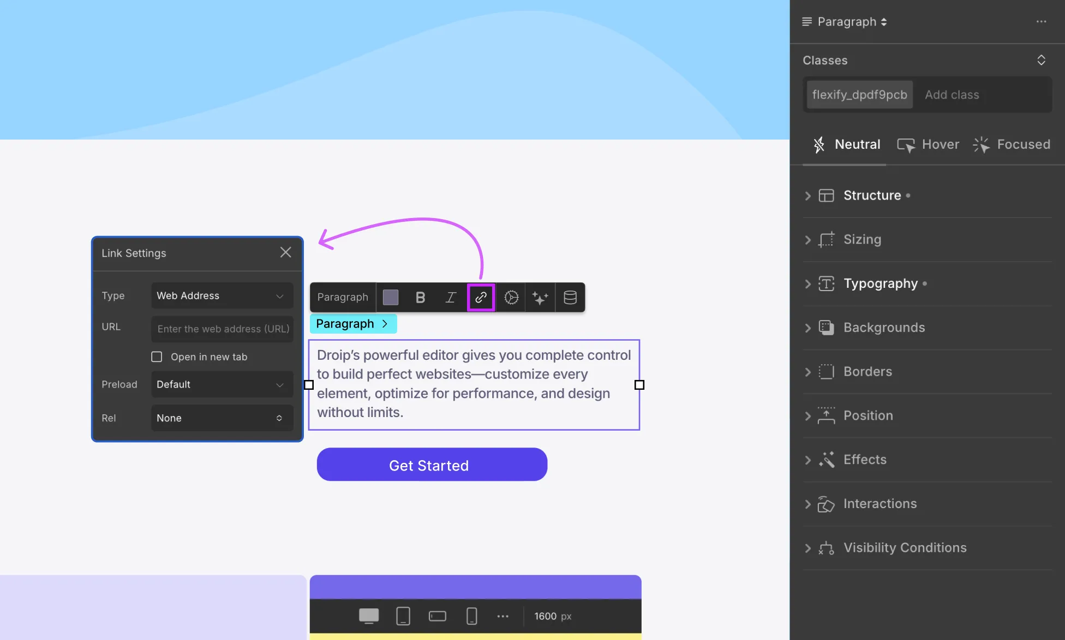Image resolution: width=1065 pixels, height=640 pixels.
Task: Select tablet portrait viewport icon
Action: click(x=403, y=616)
